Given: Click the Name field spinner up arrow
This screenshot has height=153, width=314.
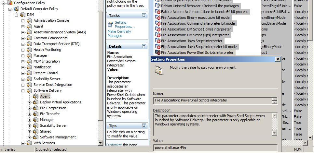Looking at the screenshot, I should [275, 99].
